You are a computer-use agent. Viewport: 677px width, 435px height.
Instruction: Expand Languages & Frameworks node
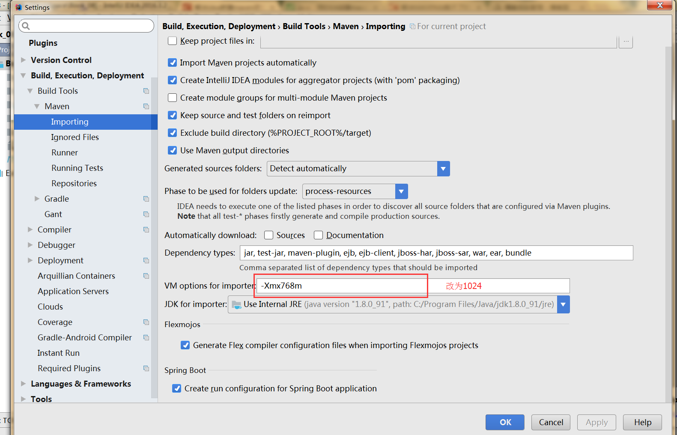point(24,384)
